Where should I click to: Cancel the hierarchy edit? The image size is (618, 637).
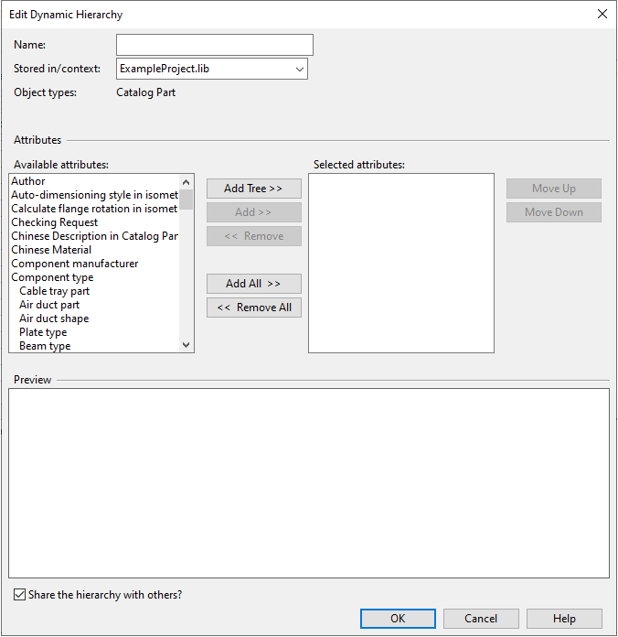pyautogui.click(x=481, y=619)
